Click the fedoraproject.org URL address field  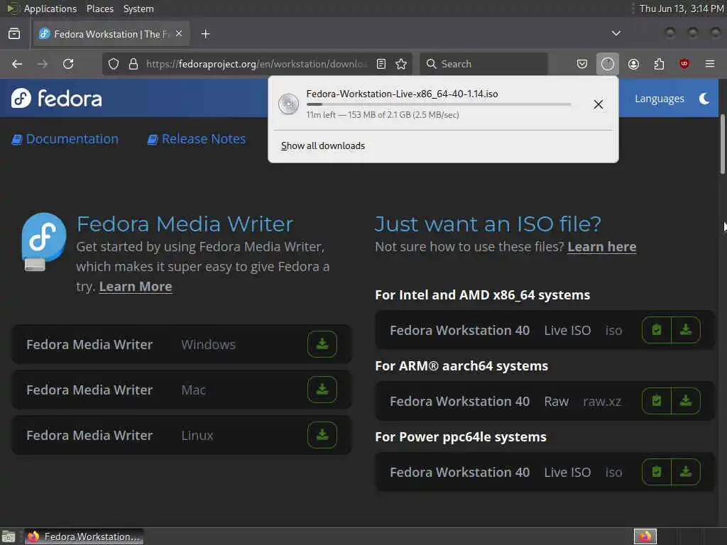[256, 64]
